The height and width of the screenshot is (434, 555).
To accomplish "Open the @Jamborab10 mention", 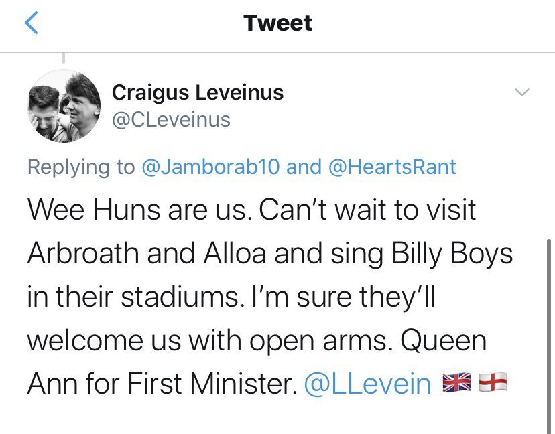I will coord(210,167).
